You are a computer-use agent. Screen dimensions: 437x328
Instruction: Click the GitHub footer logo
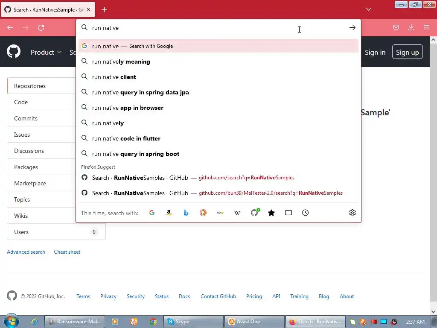coord(12,296)
